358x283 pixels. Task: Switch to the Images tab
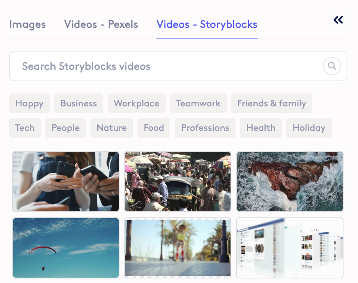click(27, 24)
